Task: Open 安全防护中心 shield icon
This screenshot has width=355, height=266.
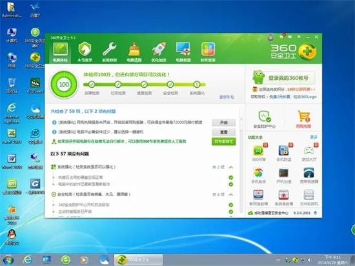Action: tap(264, 119)
